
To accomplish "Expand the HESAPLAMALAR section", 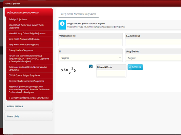I will point(29,106).
